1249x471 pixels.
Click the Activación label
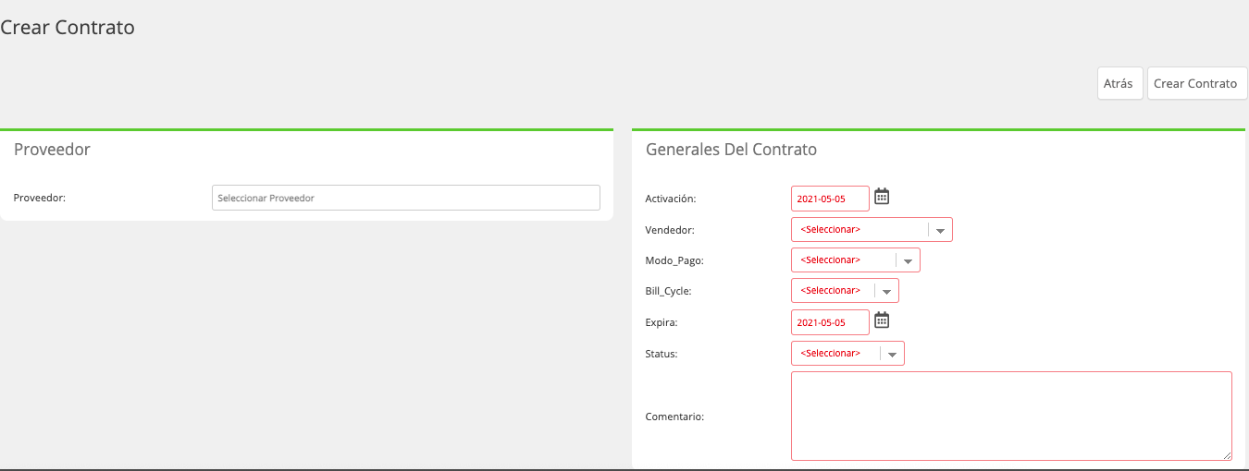pos(671,199)
